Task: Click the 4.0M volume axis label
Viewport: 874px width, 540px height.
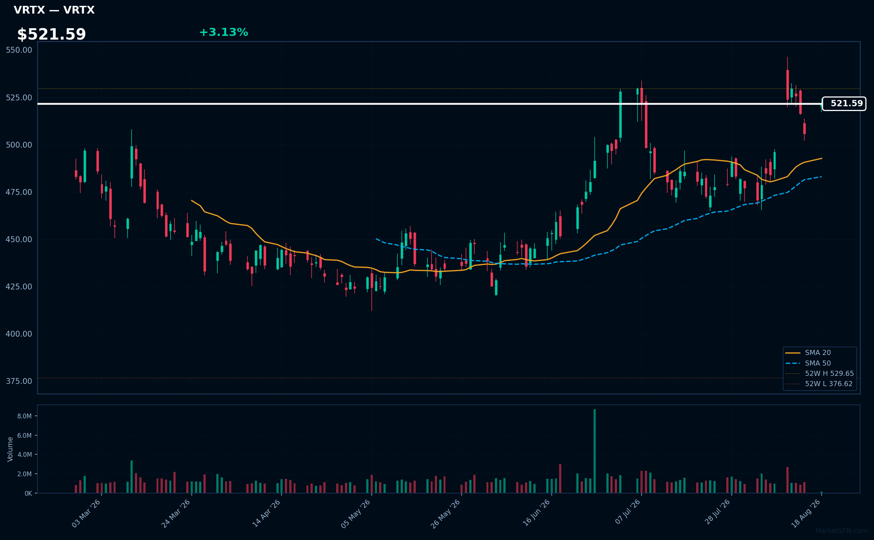Action: click(x=25, y=455)
